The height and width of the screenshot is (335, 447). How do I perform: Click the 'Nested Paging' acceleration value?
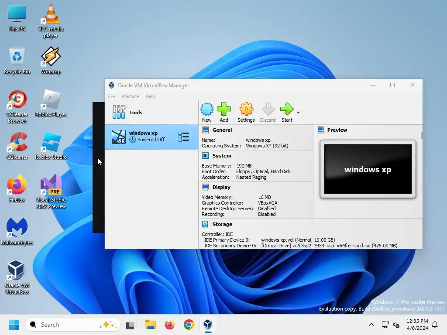(x=251, y=177)
